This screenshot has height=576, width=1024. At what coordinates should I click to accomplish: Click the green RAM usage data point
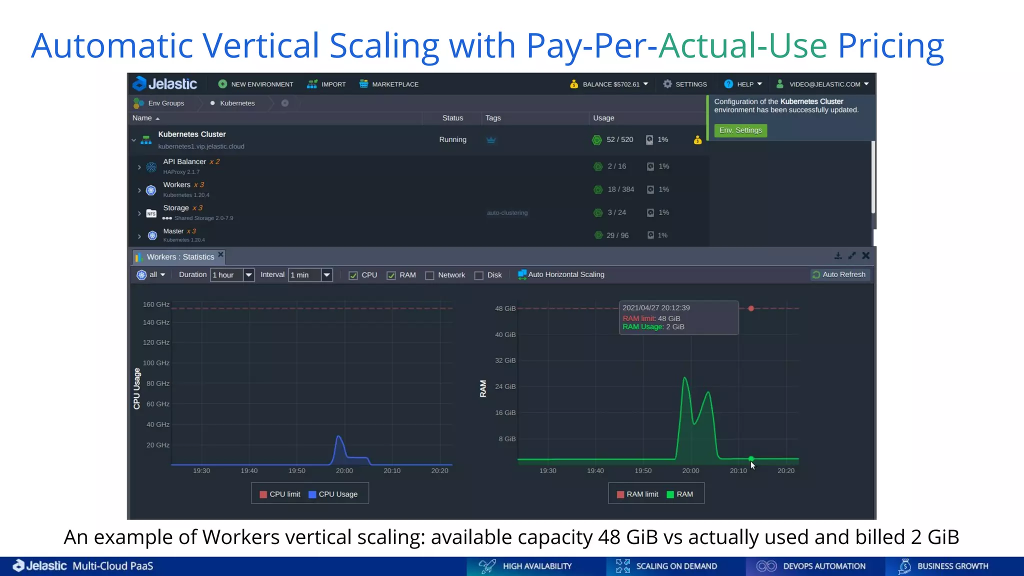751,458
